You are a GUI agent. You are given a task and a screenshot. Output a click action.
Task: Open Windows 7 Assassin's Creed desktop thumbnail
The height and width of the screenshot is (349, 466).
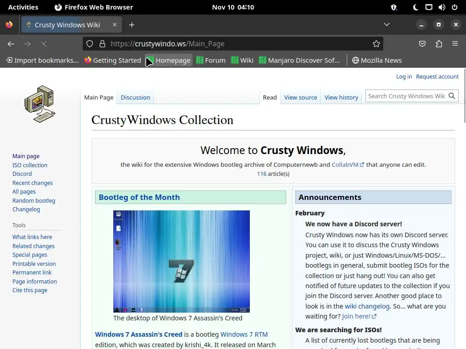coord(181,261)
